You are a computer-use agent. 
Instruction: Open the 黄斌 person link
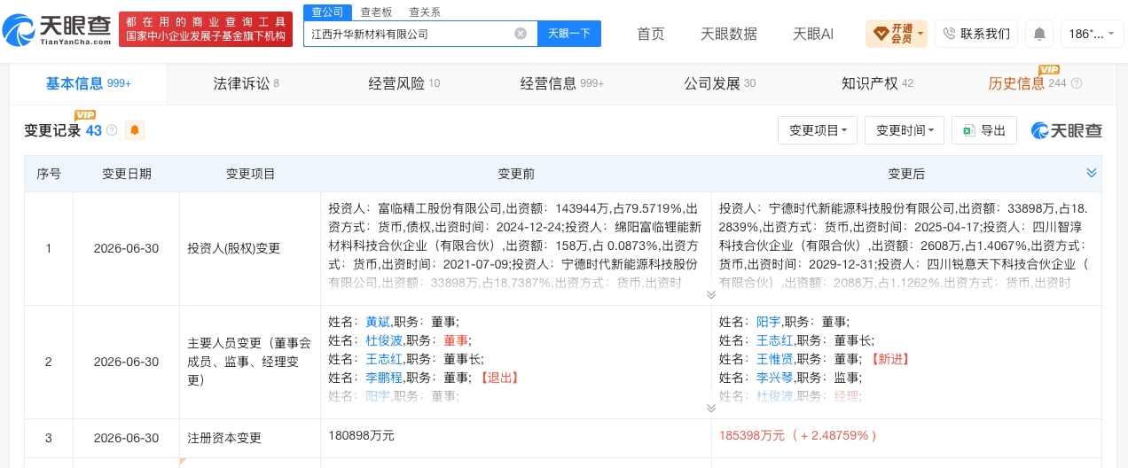378,322
